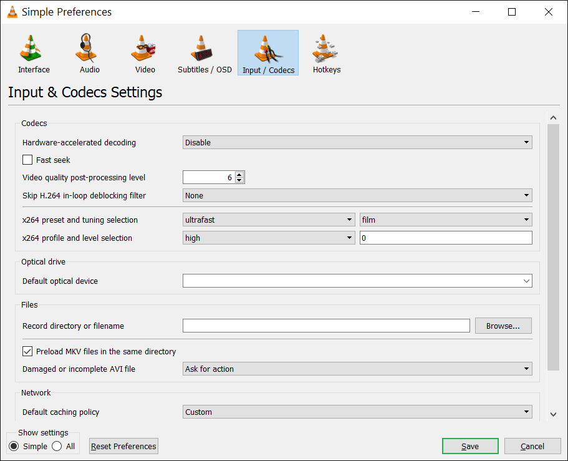Image resolution: width=568 pixels, height=461 pixels.
Task: Click the Video settings icon
Action: (x=144, y=52)
